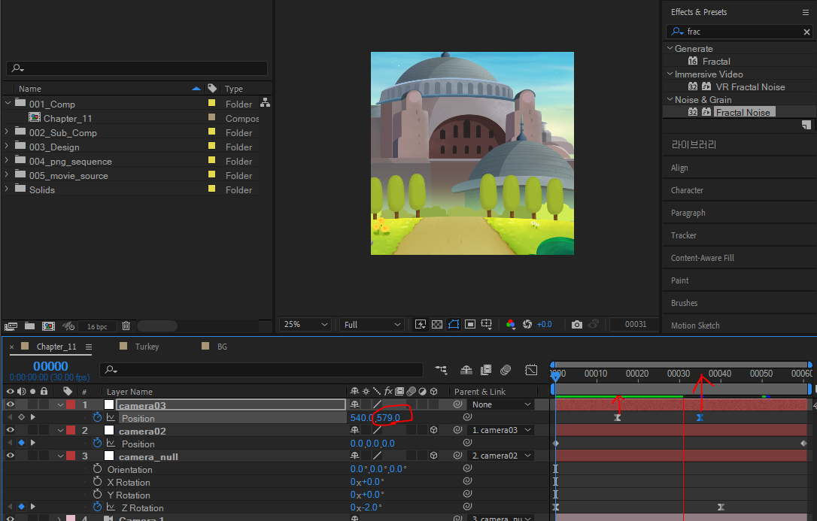The image size is (817, 521).
Task: Collapse the 001_Comp folder
Action: (8, 103)
